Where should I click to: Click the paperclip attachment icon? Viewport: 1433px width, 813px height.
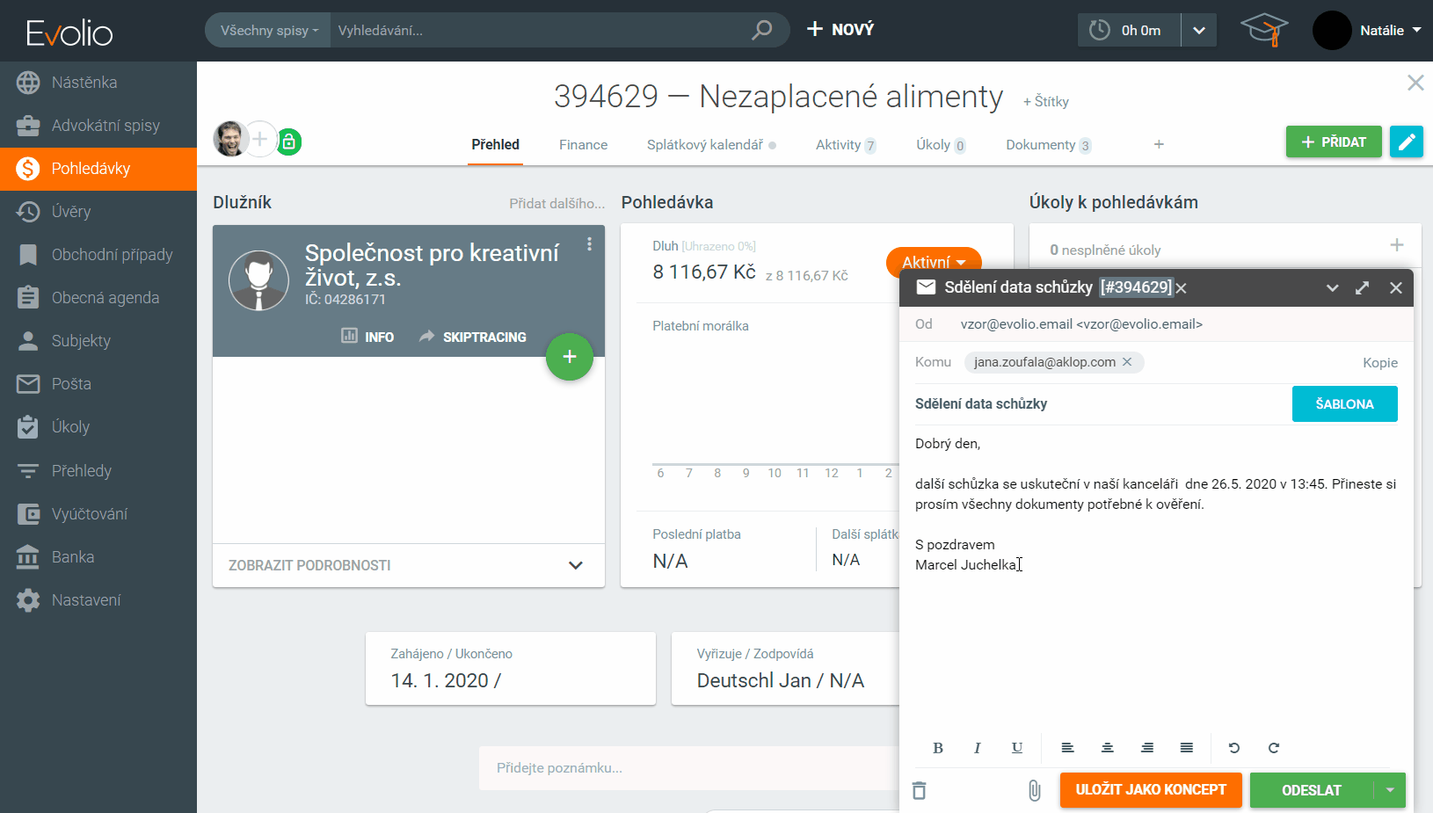(x=1034, y=790)
